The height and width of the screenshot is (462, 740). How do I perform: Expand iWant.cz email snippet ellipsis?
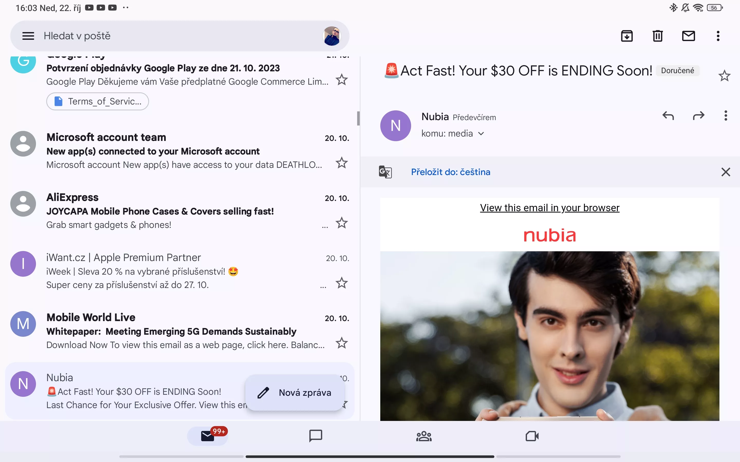(323, 287)
